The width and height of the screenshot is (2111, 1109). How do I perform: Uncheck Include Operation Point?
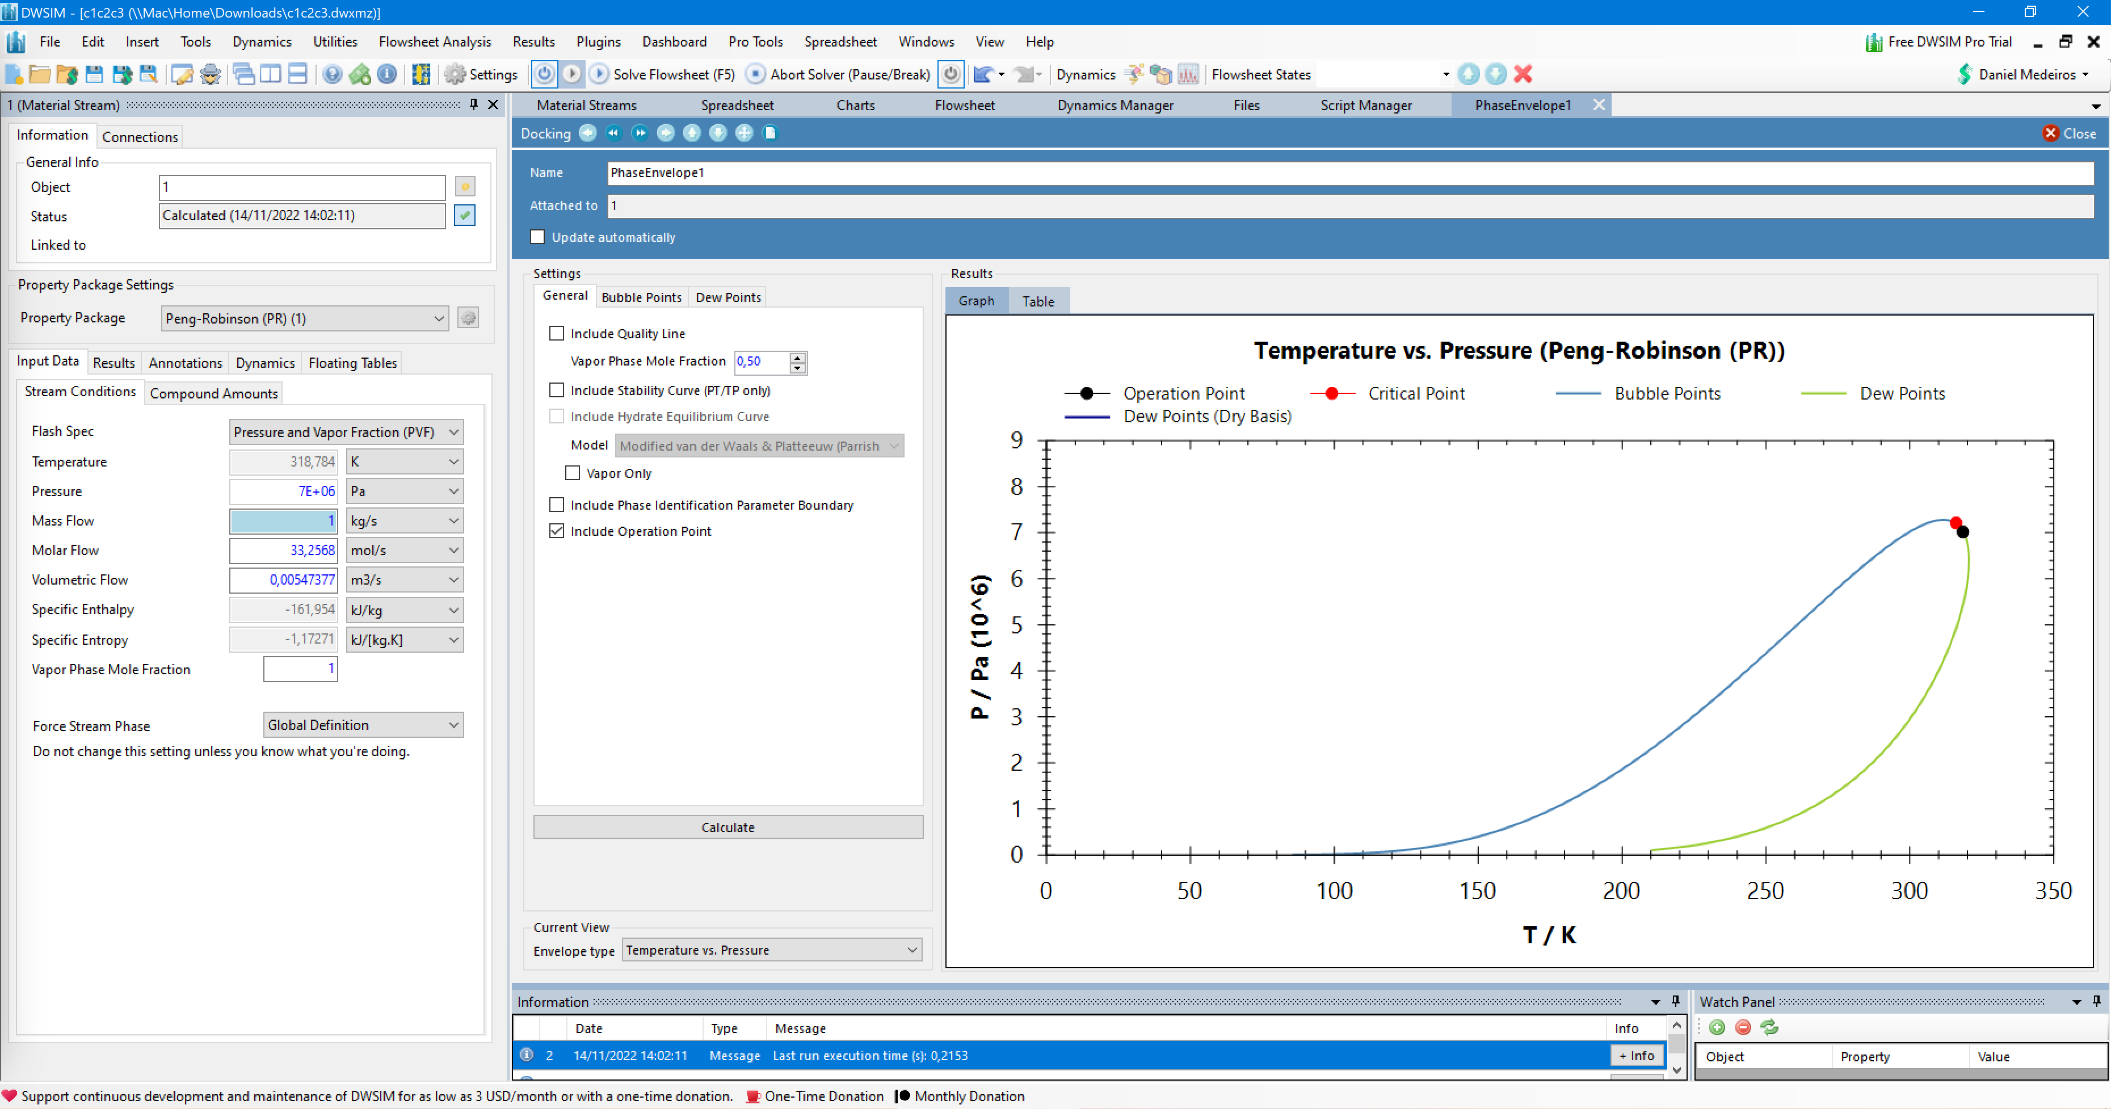click(557, 530)
